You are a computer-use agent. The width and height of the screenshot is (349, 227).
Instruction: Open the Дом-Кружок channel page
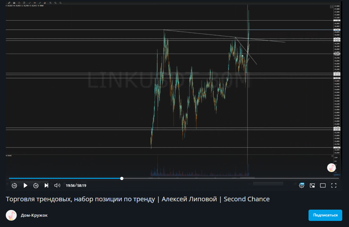pyautogui.click(x=34, y=215)
